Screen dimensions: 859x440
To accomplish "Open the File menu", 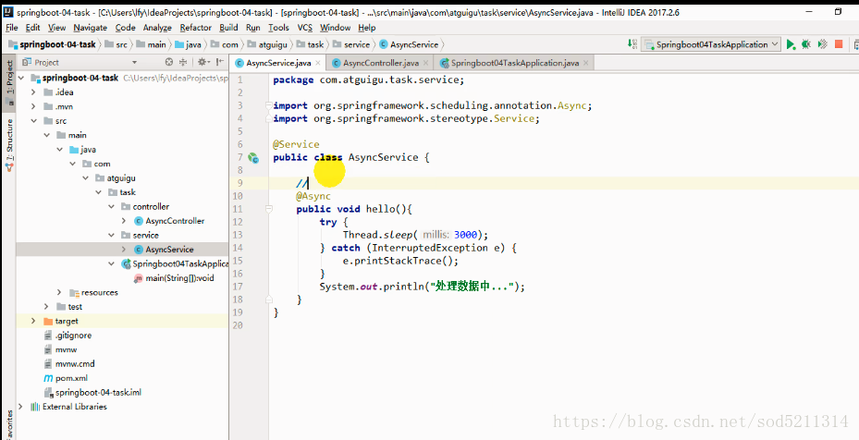I will (11, 28).
